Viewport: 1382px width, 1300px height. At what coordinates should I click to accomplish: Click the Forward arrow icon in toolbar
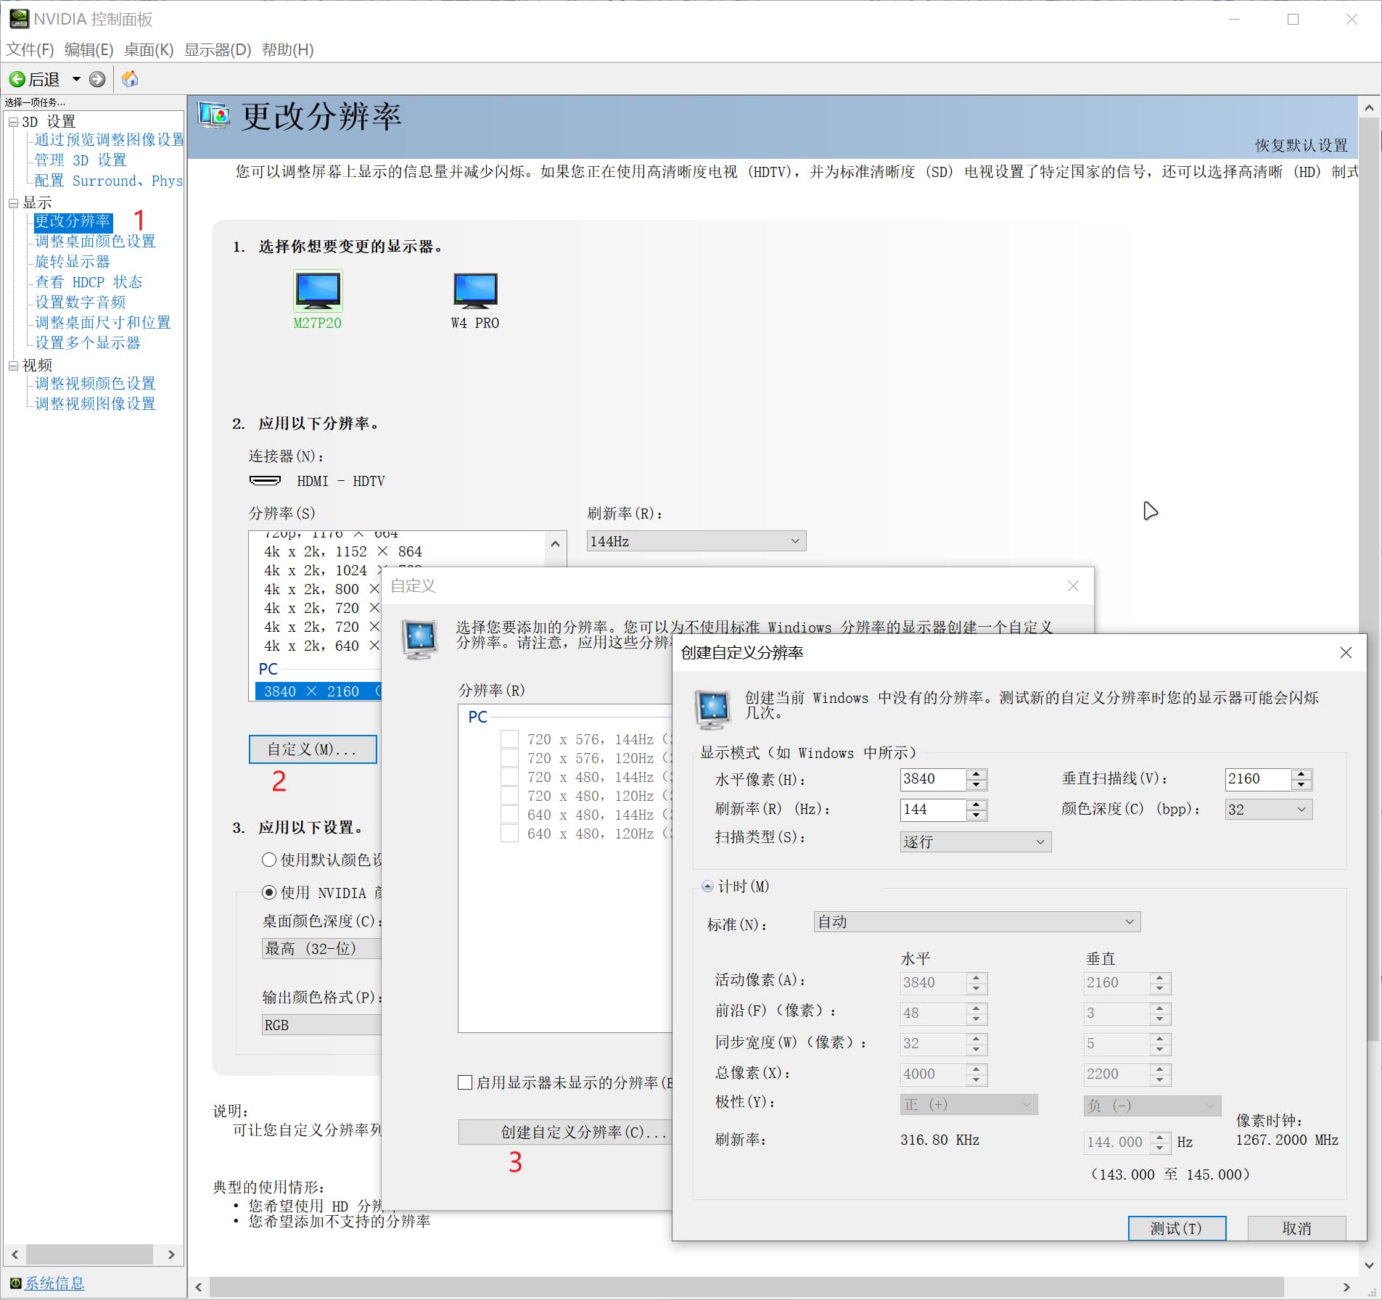97,79
